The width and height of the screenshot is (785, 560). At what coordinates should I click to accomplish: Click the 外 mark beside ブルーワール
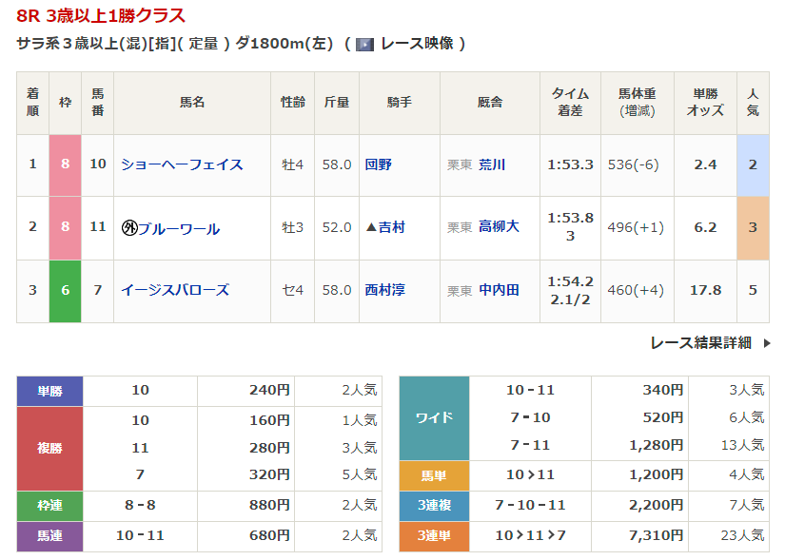(129, 228)
